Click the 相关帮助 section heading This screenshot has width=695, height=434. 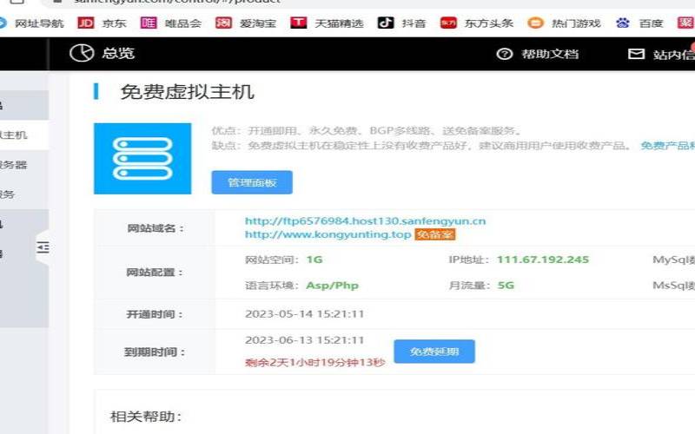point(146,417)
